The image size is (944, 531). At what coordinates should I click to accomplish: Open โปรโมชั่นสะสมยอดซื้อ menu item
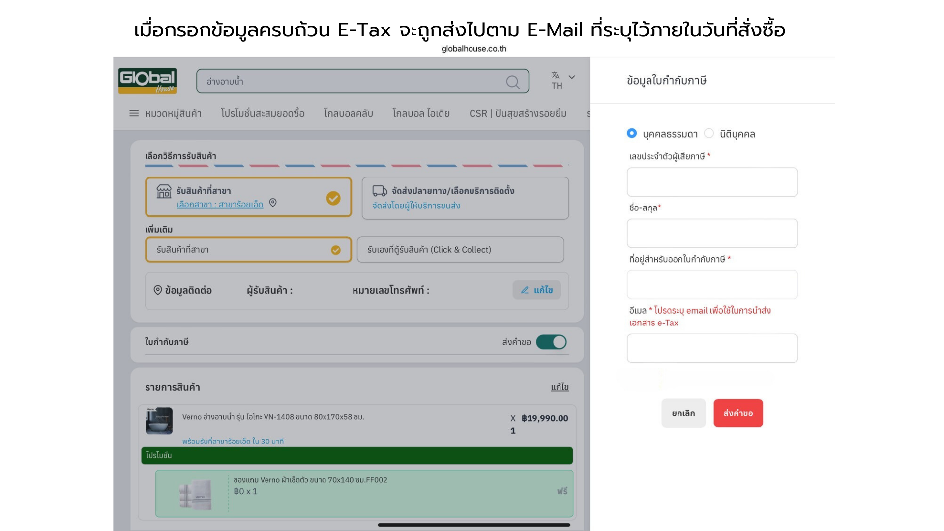(x=263, y=113)
